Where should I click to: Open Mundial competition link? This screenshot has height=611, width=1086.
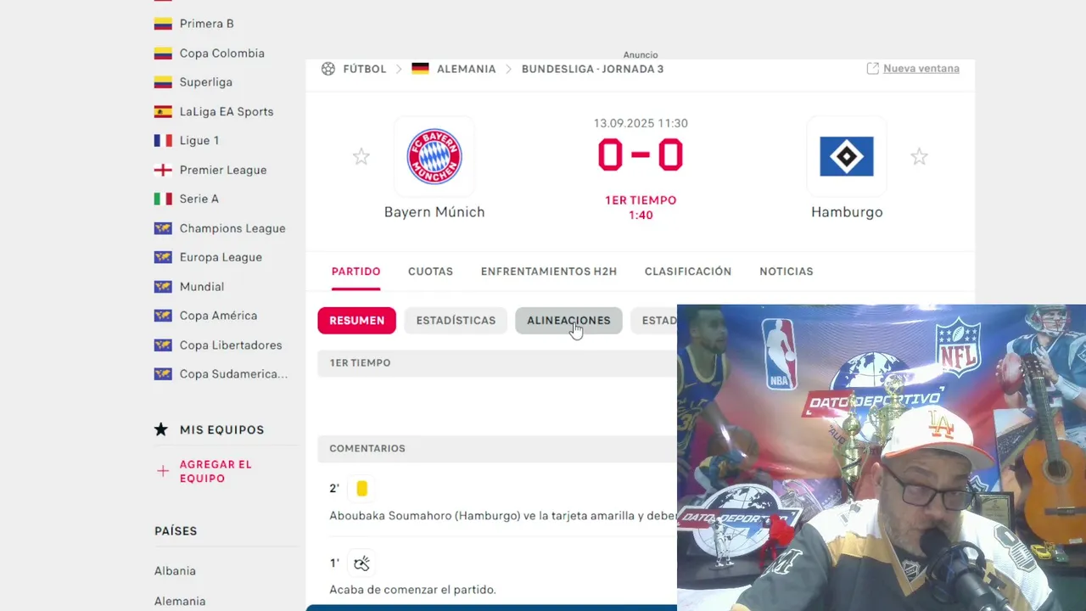click(x=202, y=287)
